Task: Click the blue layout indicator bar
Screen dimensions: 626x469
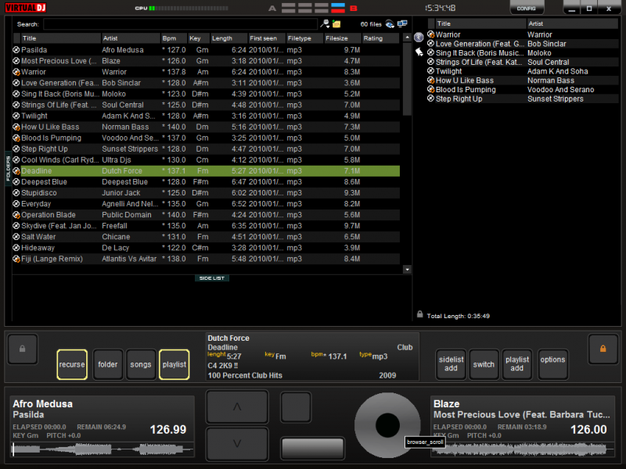Action: (x=338, y=5)
